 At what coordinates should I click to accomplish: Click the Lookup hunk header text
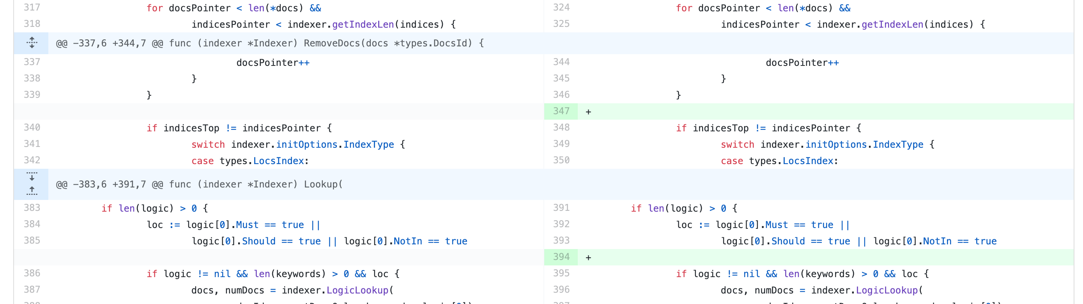click(199, 184)
